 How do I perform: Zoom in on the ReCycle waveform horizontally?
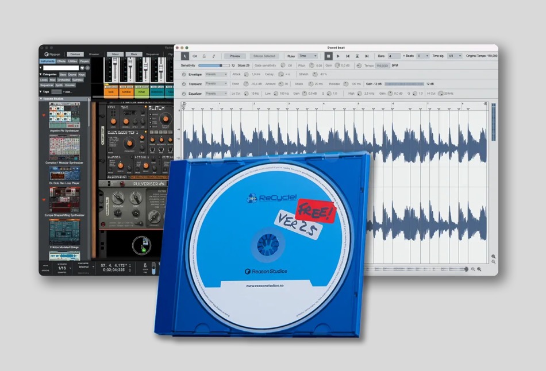click(479, 269)
